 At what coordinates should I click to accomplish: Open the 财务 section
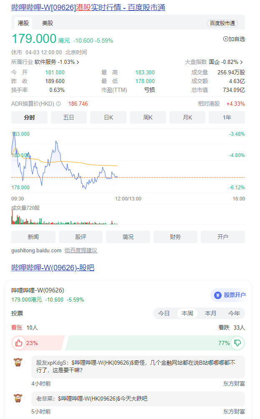coord(175,237)
